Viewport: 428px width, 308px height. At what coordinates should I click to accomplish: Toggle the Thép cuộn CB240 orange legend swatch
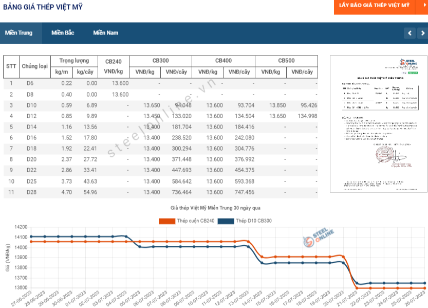pyautogui.click(x=167, y=221)
